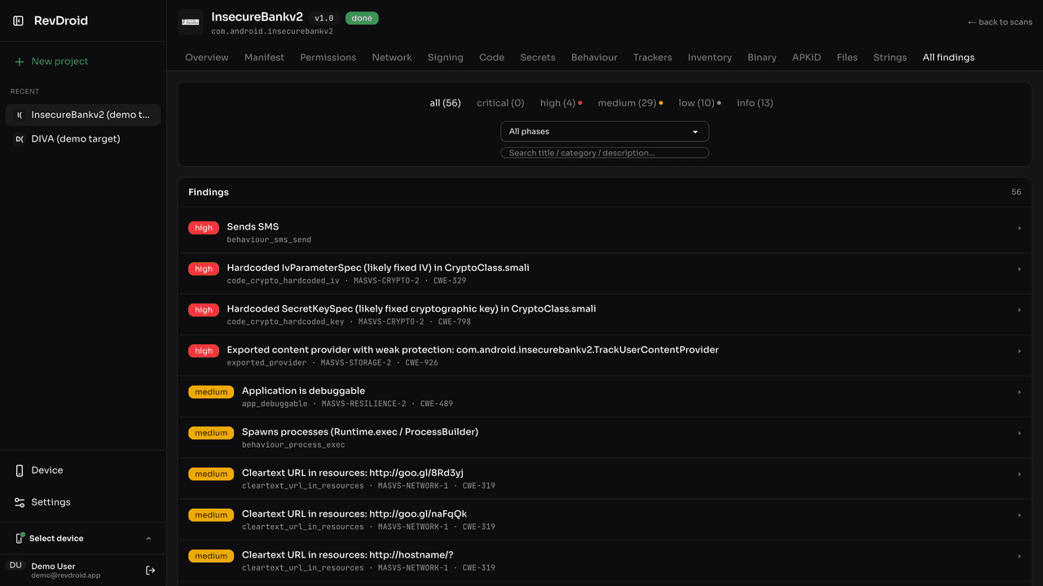1043x586 pixels.
Task: Filter findings by low (10)
Action: [699, 103]
